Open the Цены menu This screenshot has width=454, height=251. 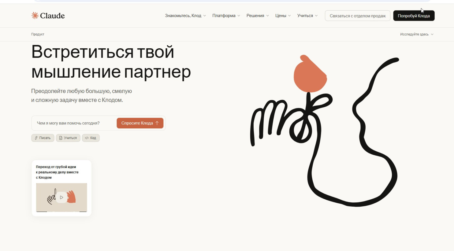coord(283,16)
